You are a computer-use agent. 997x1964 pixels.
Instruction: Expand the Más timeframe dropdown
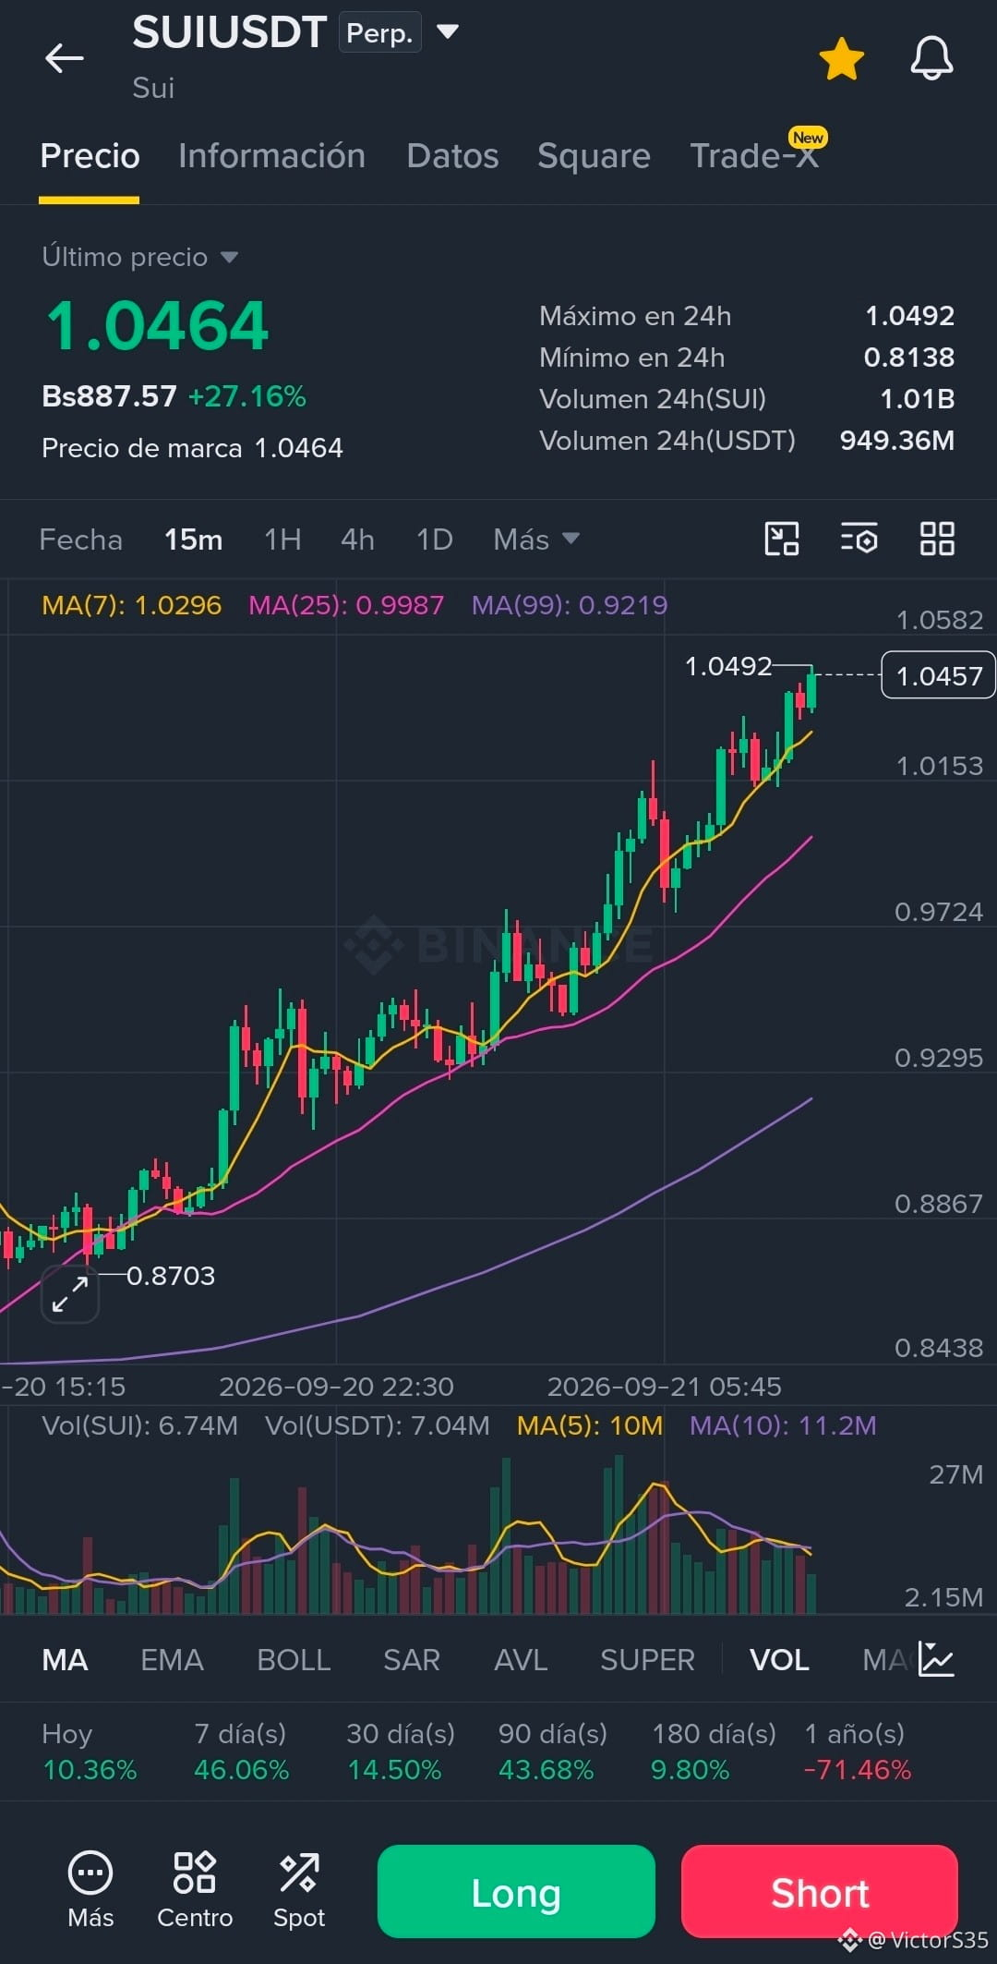tap(536, 539)
